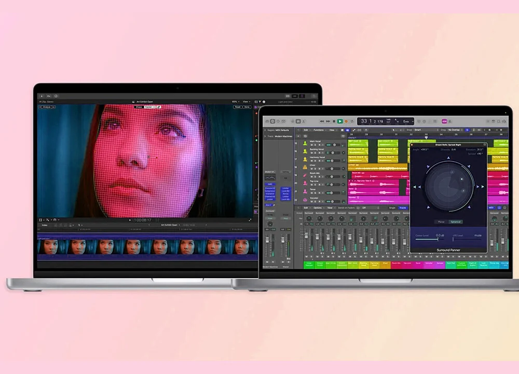This screenshot has width=519, height=374.
Task: Click the MIDI button in mixer header
Action: pos(491,207)
